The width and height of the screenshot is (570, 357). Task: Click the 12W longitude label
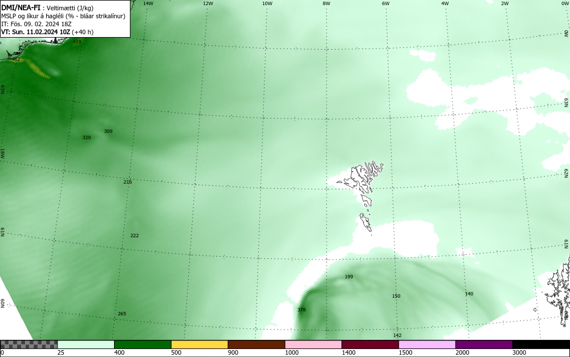(x=207, y=3)
